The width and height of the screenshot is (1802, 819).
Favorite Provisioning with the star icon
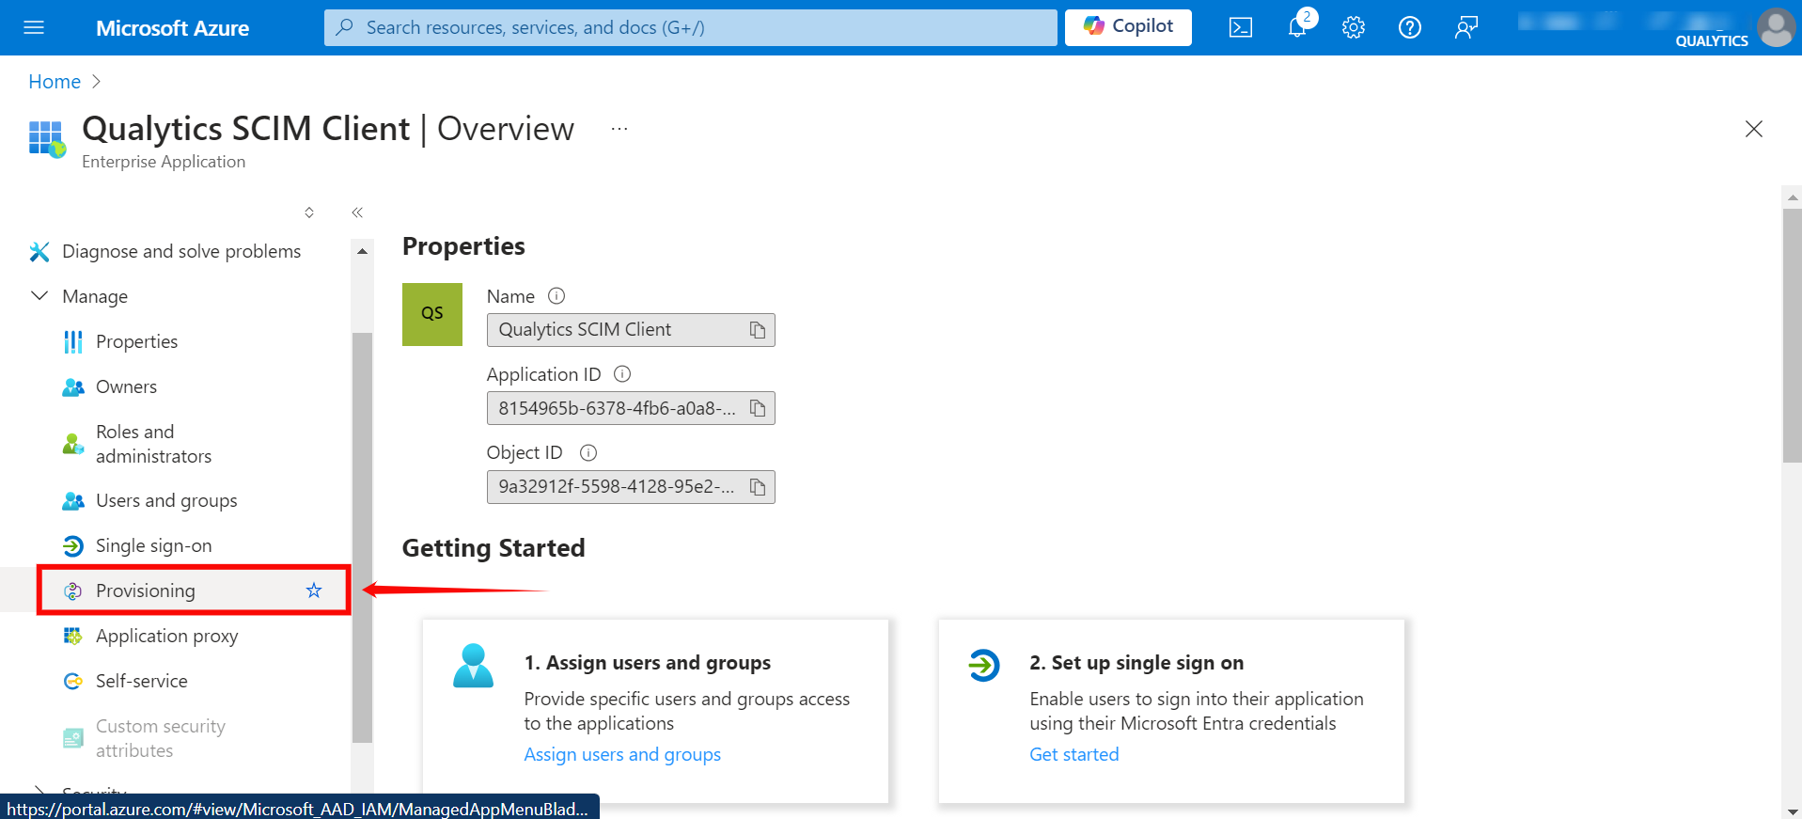click(314, 591)
